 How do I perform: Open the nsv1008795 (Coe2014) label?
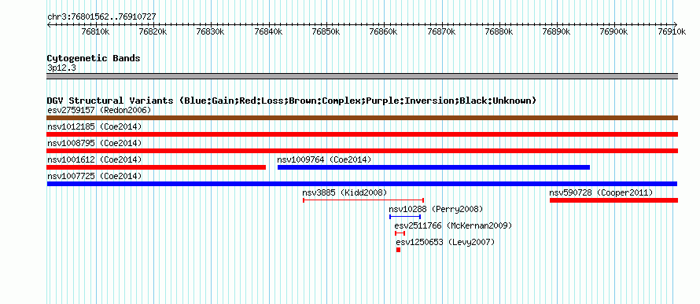(94, 143)
